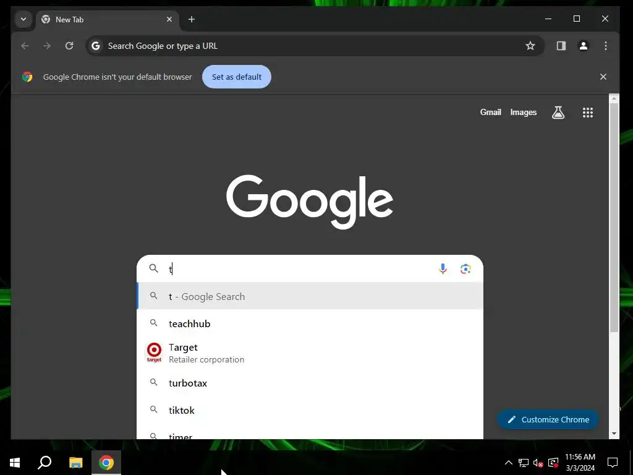Close the New Tab tab
The image size is (633, 475).
click(x=169, y=19)
